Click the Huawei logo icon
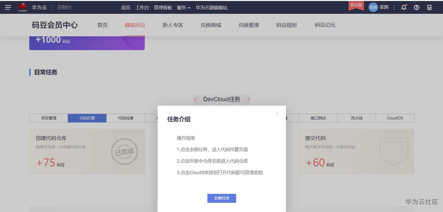This screenshot has height=212, width=443. 23,7
